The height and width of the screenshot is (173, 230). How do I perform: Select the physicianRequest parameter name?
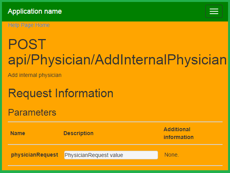[34, 155]
